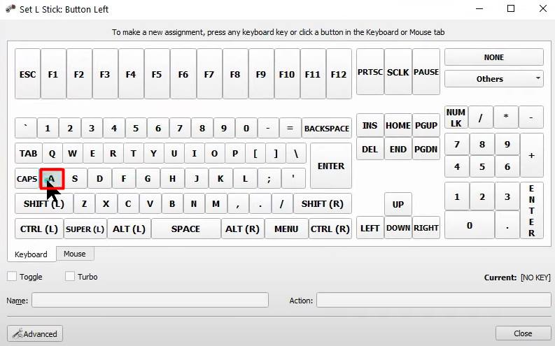The height and width of the screenshot is (346, 555).
Task: Assign the TAB key
Action: [x=28, y=153]
